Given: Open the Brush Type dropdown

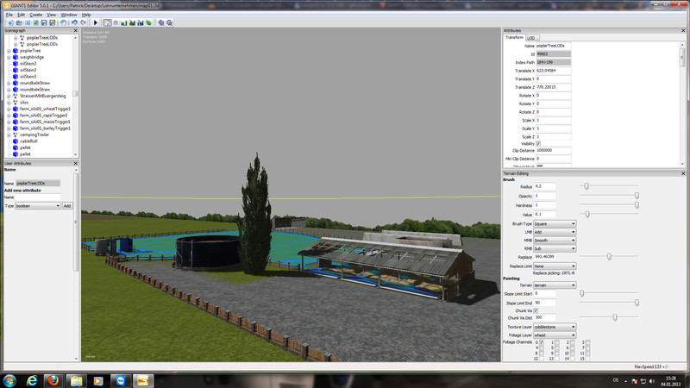Looking at the screenshot, I should [x=555, y=224].
